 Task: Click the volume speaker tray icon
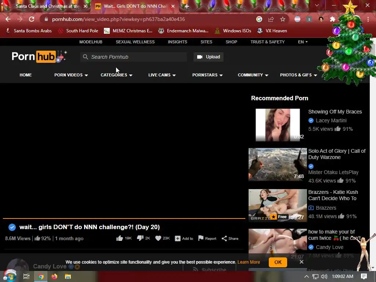pyautogui.click(x=324, y=276)
